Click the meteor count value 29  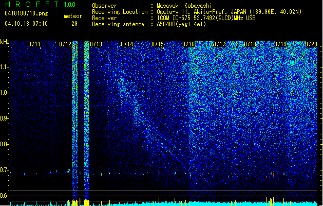(74, 24)
